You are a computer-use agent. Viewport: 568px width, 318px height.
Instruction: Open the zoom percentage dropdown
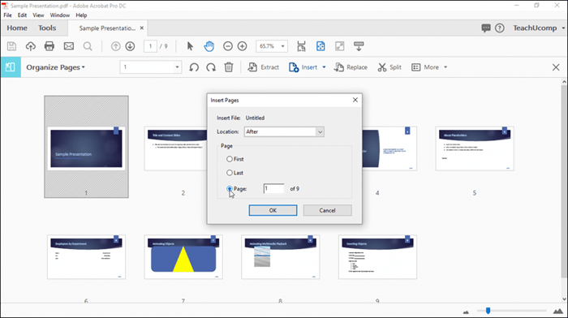point(282,46)
